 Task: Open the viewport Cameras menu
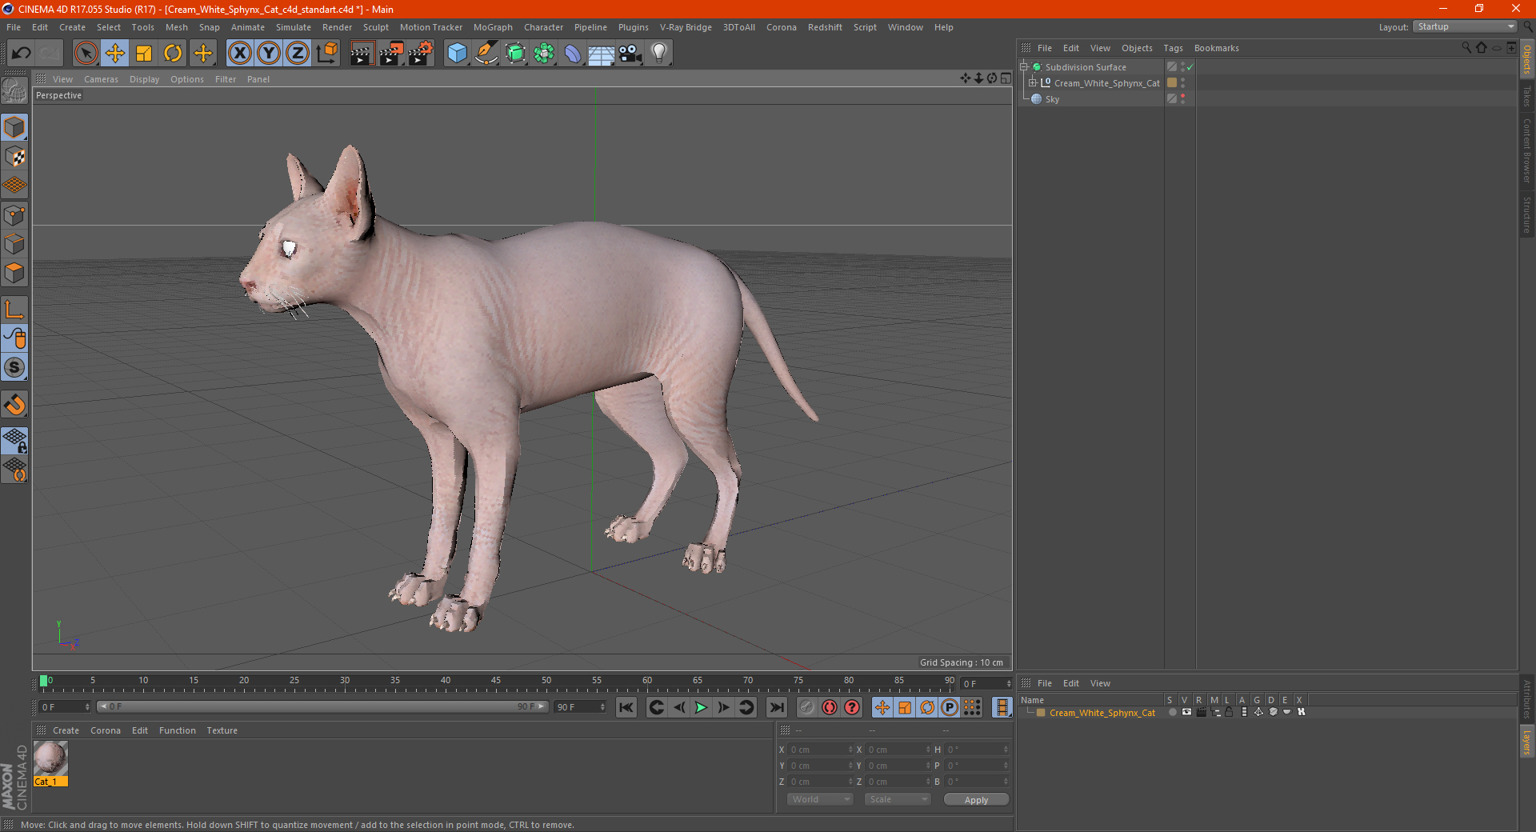tap(101, 79)
